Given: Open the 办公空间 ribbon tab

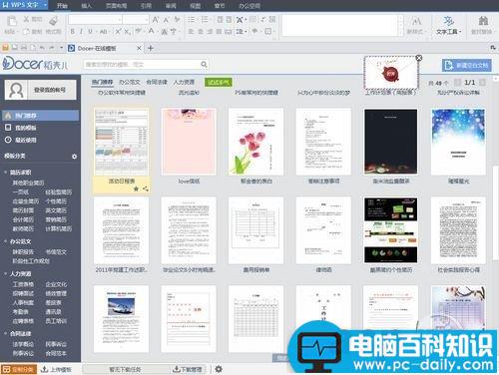Looking at the screenshot, I should [249, 6].
